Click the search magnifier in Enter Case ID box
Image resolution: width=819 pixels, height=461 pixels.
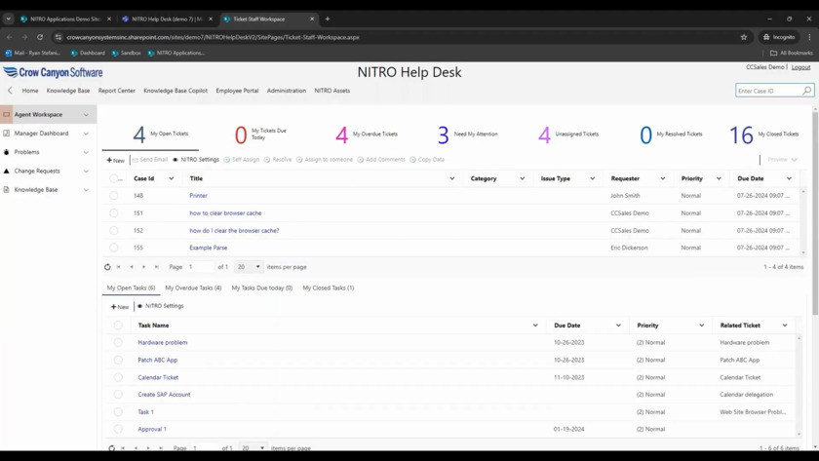tap(806, 91)
